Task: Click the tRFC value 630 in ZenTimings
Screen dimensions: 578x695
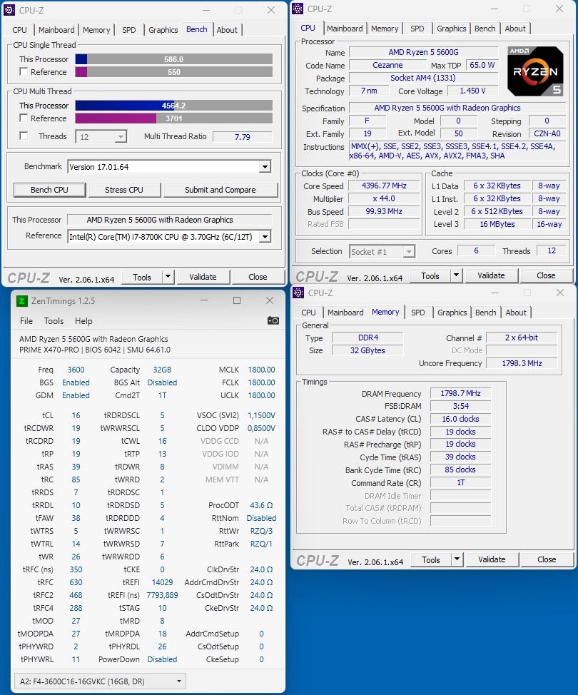Action: pos(76,582)
